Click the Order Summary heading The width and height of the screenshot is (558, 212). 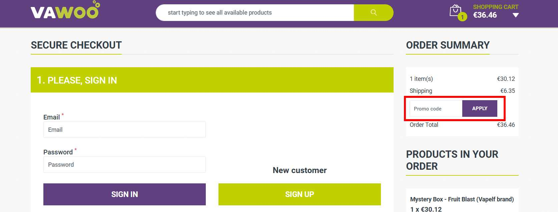pyautogui.click(x=448, y=45)
